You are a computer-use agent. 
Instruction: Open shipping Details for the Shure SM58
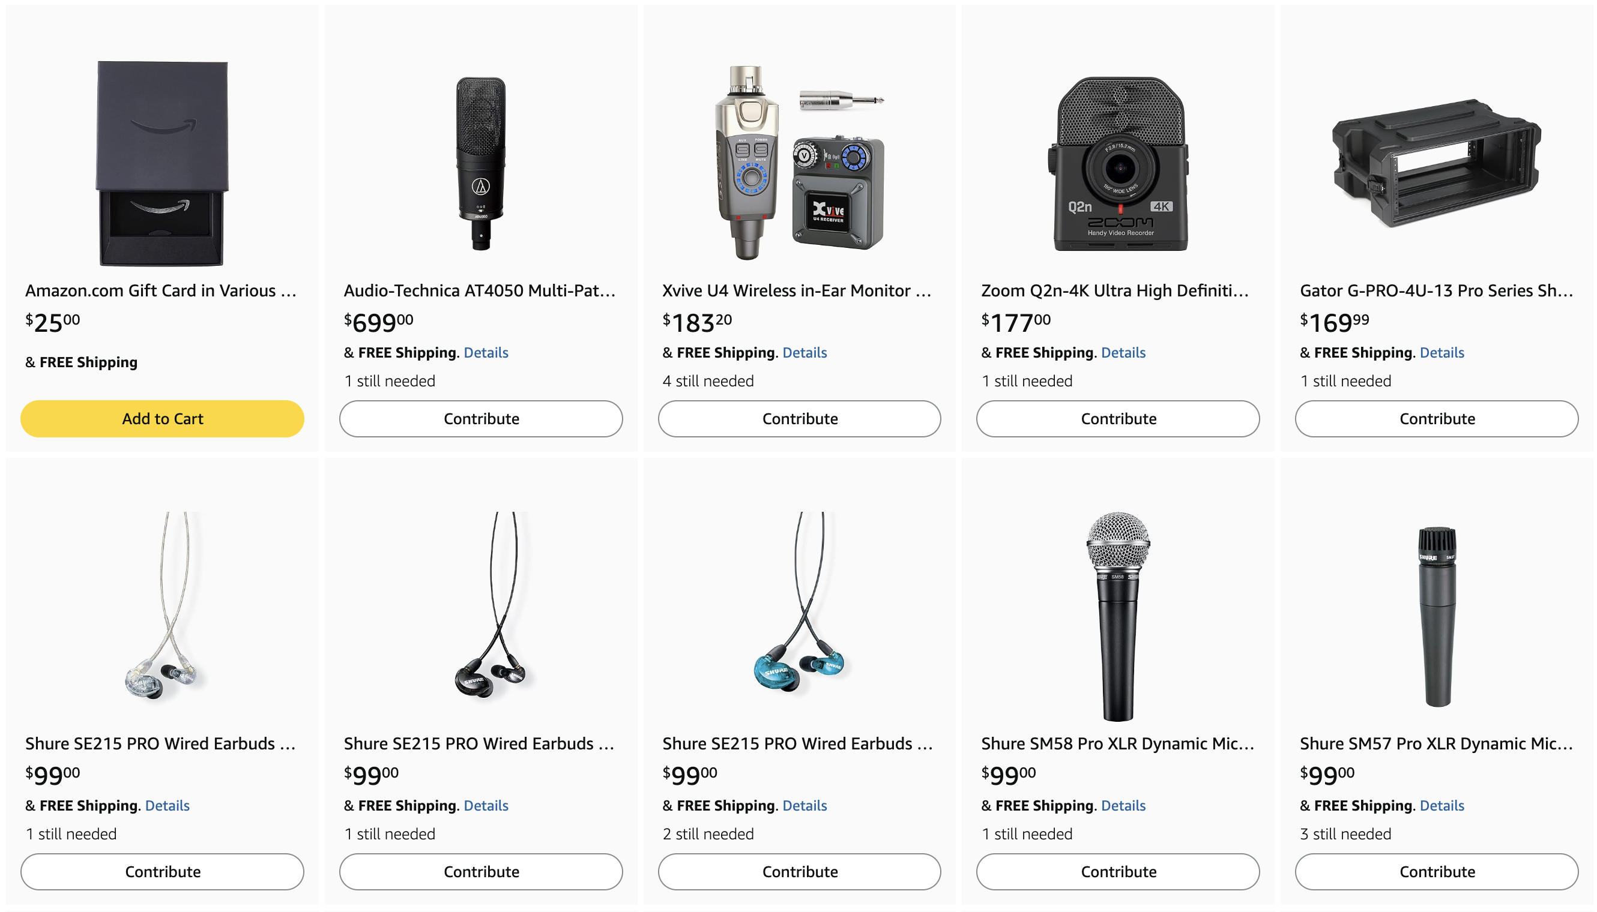[x=1123, y=806]
